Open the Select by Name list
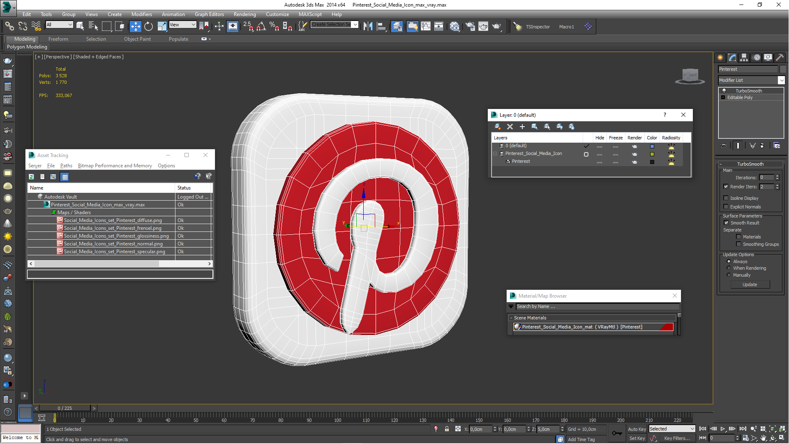Image resolution: width=789 pixels, height=444 pixels. point(93,26)
